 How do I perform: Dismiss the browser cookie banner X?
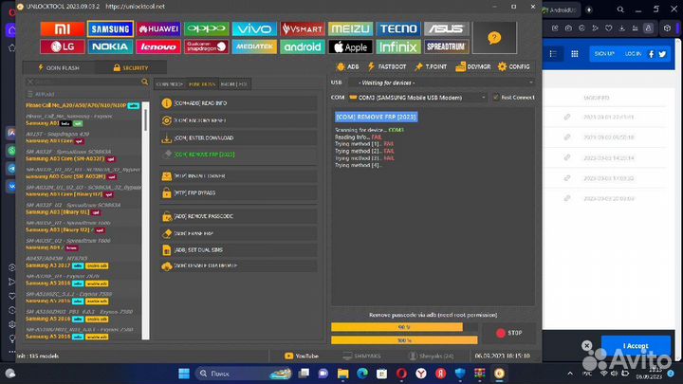[x=587, y=346]
